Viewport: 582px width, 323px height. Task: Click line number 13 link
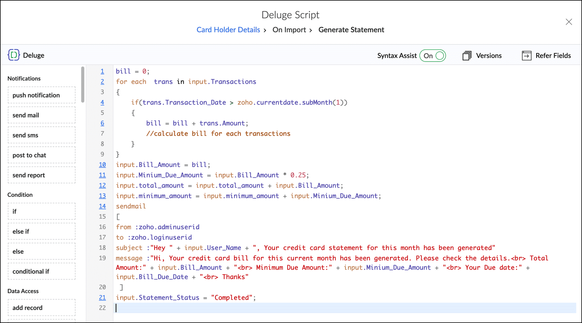tap(102, 196)
